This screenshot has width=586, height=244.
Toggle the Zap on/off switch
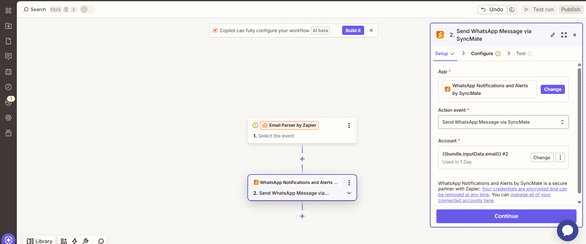coord(88,9)
